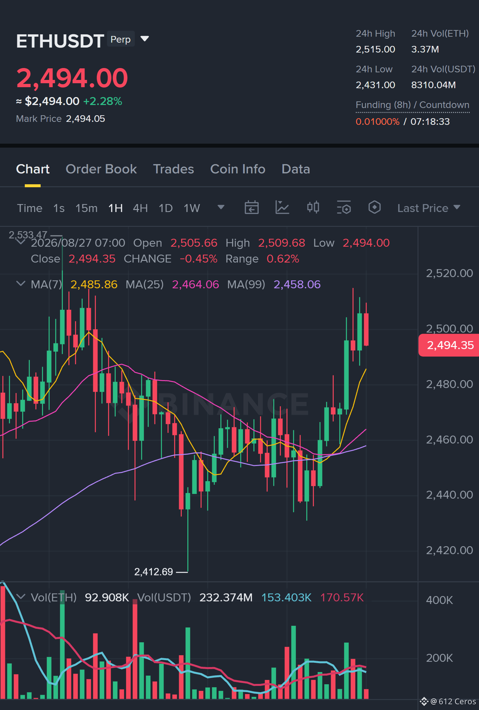
Task: Click the funding countdown 07:18:33
Action: [x=430, y=122]
